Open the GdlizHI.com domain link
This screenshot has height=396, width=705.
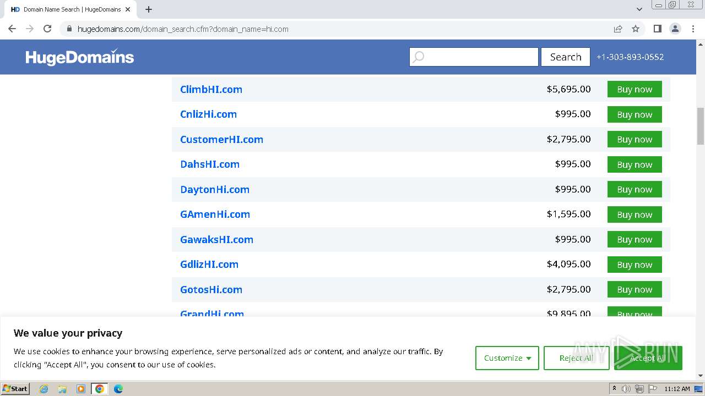coord(209,264)
